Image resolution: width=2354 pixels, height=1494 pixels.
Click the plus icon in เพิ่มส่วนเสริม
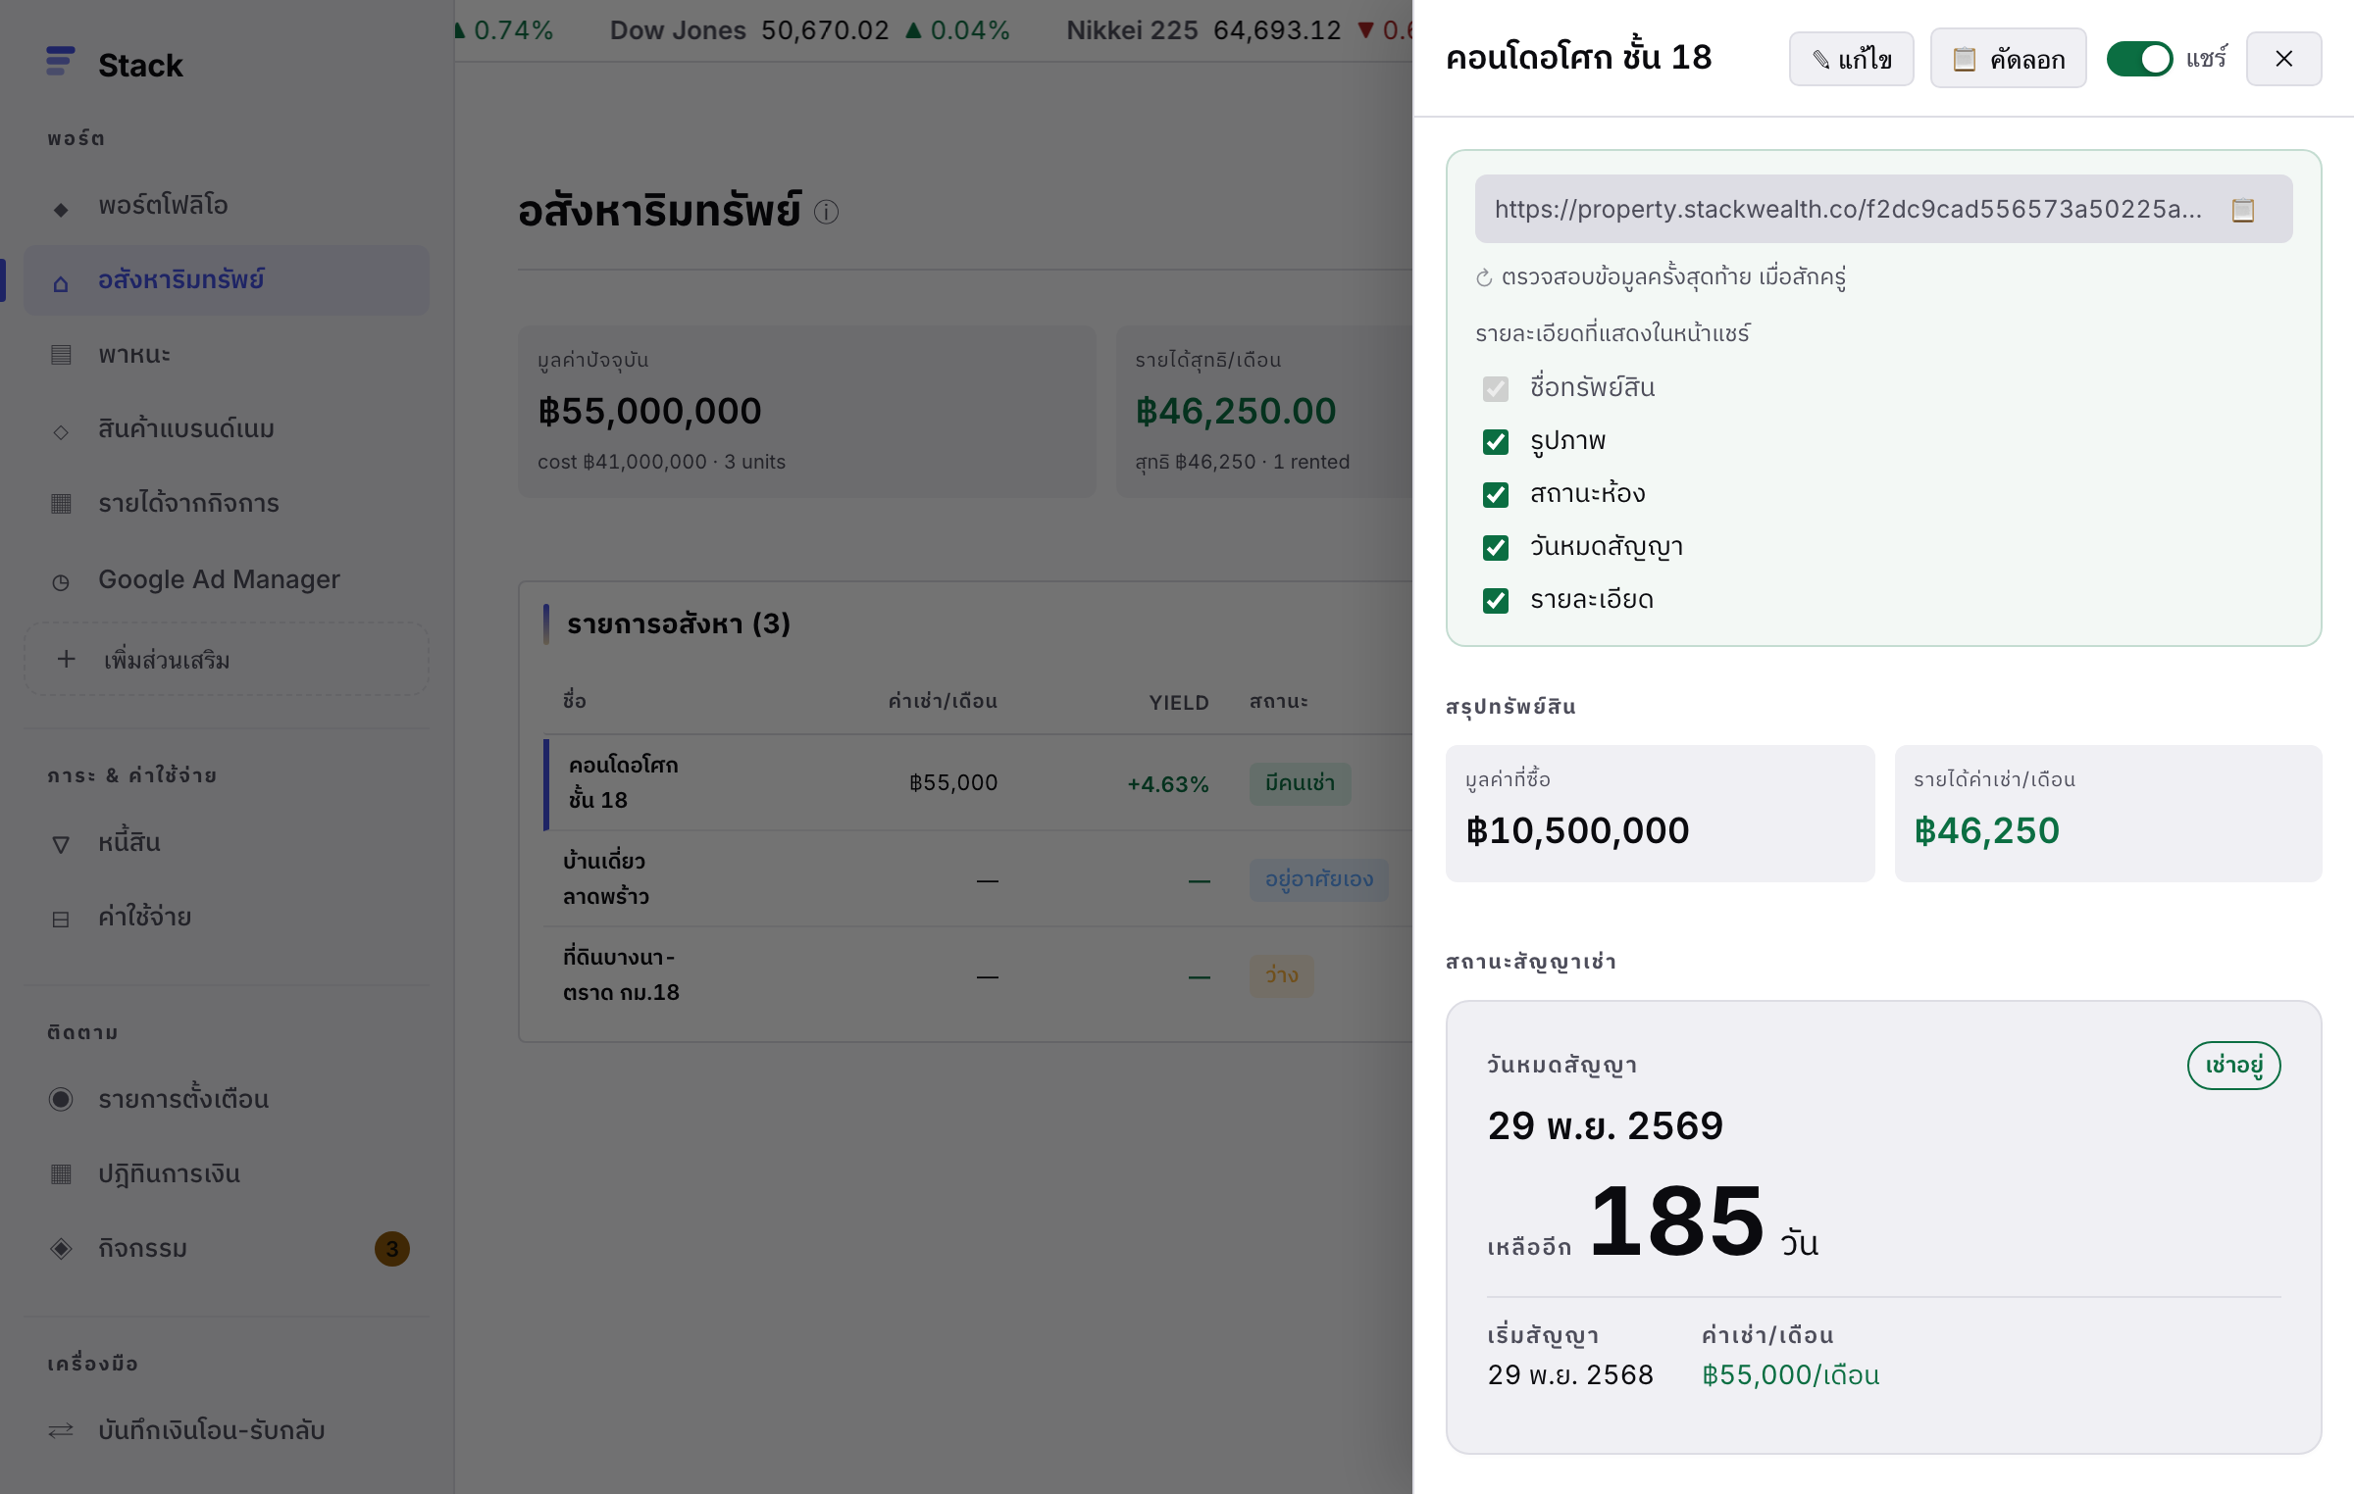(66, 659)
